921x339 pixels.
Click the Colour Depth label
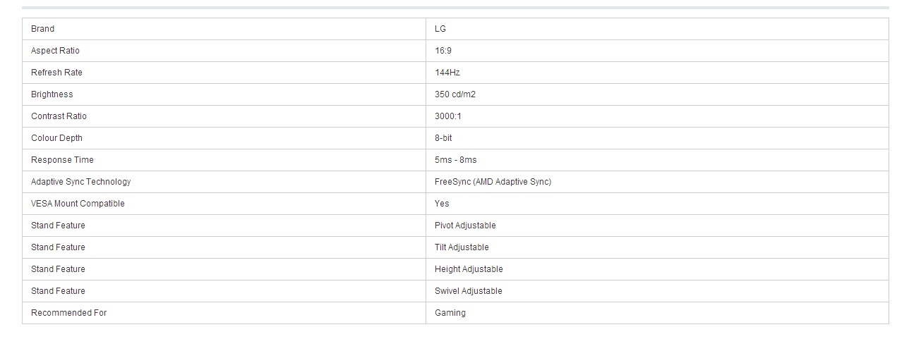click(56, 138)
